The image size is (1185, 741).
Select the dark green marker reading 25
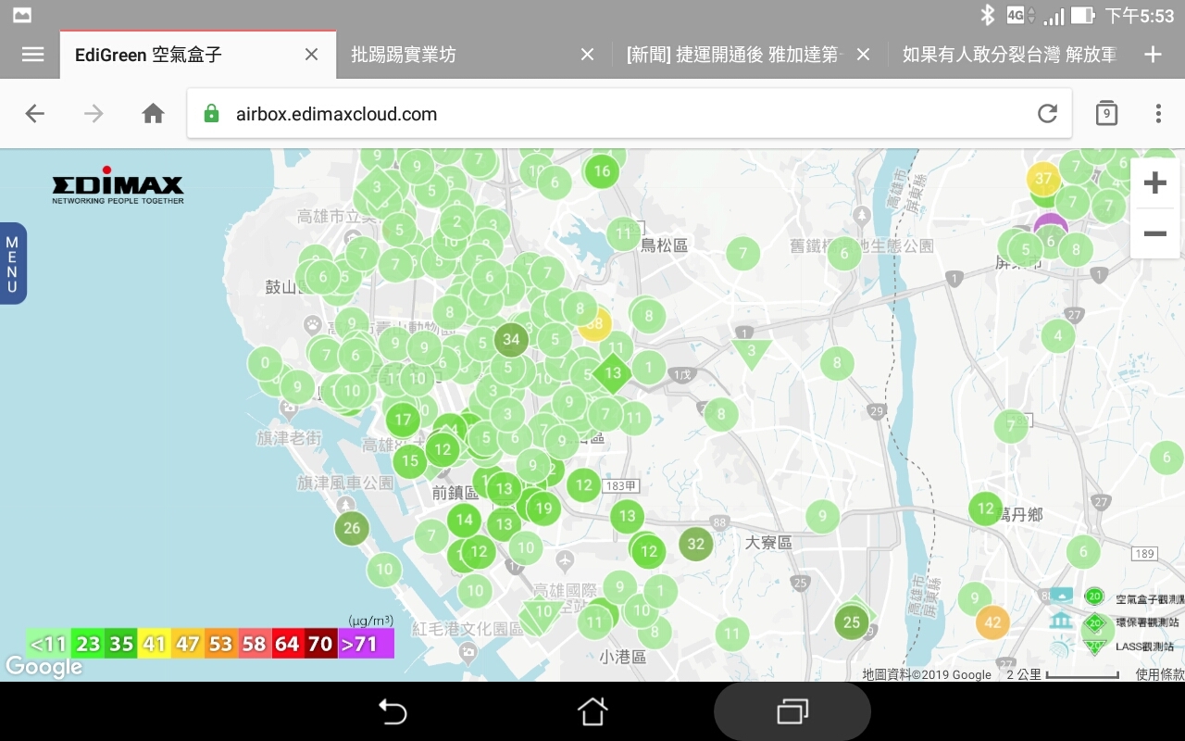click(x=852, y=622)
